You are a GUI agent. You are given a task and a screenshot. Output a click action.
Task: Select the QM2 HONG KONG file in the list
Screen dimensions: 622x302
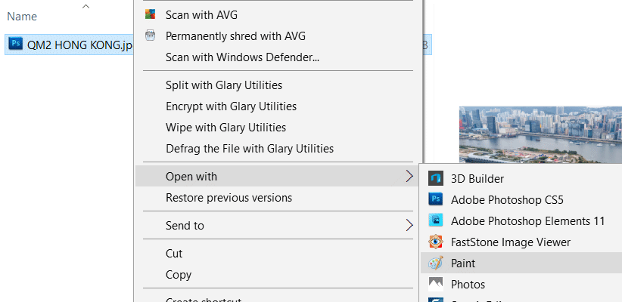pos(73,44)
